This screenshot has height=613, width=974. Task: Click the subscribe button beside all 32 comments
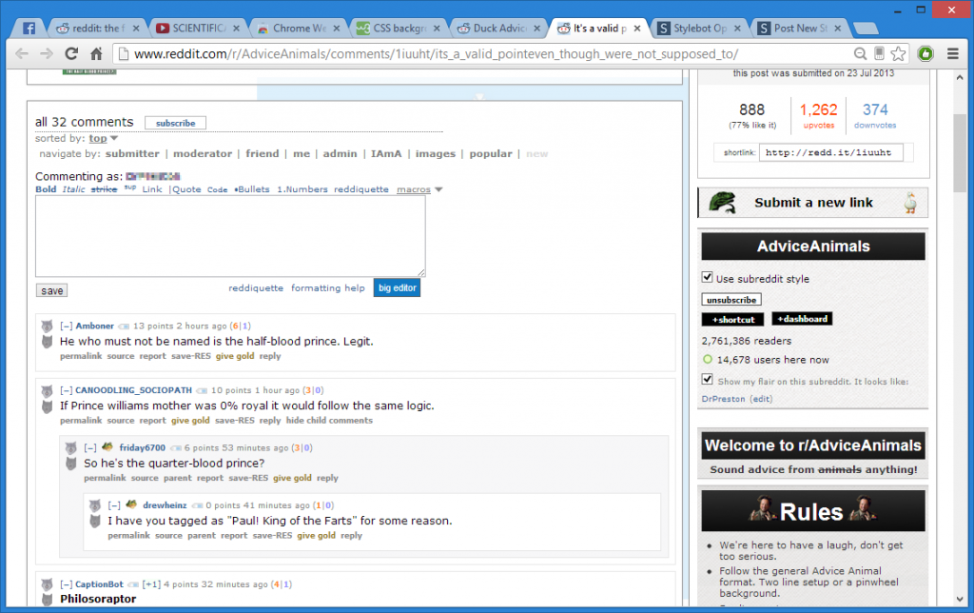pos(175,123)
